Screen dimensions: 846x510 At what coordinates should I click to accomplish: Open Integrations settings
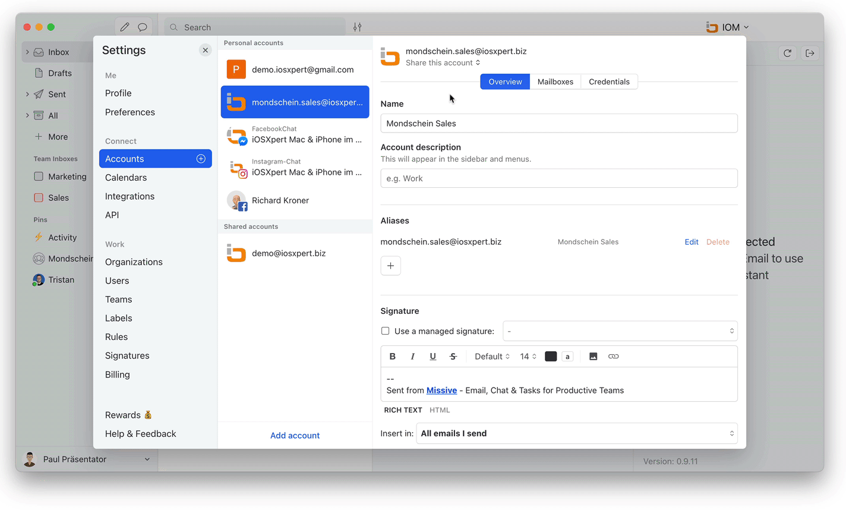(130, 196)
